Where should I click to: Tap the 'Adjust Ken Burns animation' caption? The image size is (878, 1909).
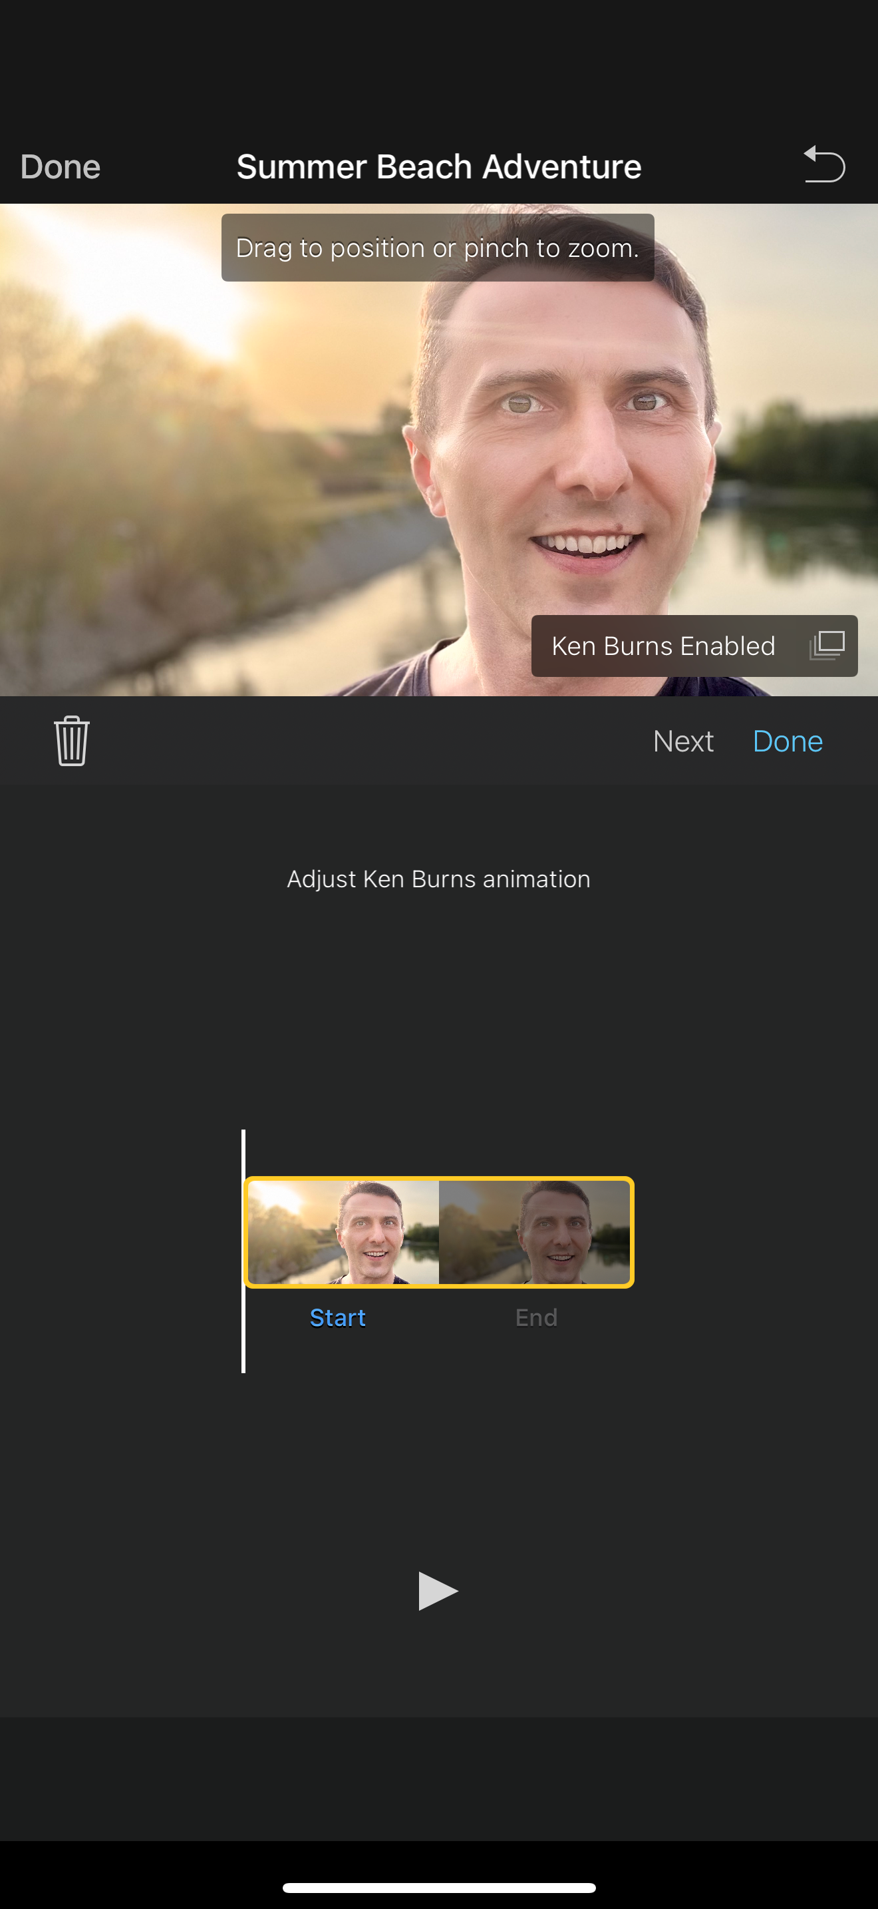tap(438, 879)
